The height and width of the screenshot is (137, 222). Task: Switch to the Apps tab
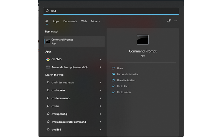(x=56, y=21)
